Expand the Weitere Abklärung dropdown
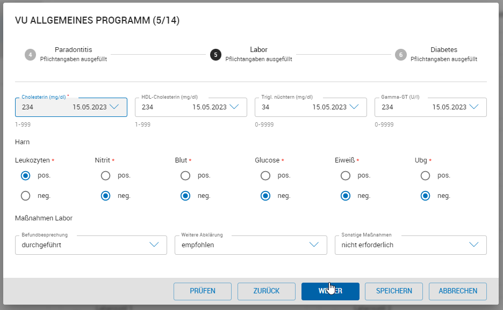 click(x=250, y=245)
